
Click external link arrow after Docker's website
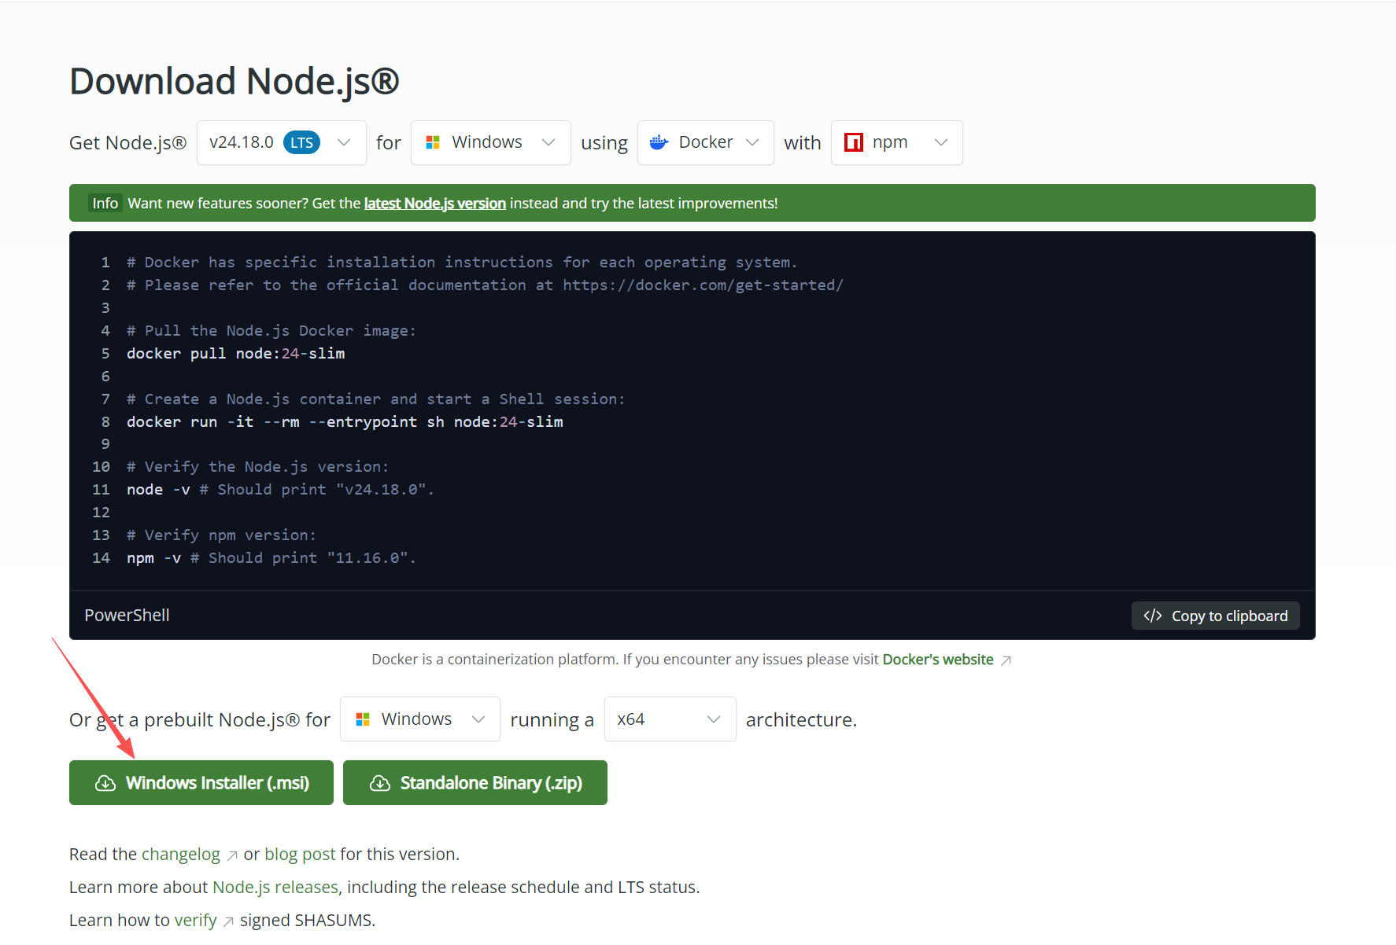click(1006, 660)
